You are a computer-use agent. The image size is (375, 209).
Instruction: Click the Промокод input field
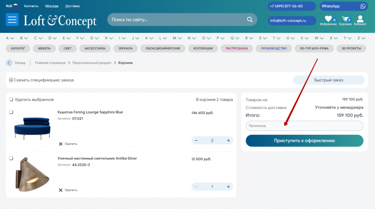coord(304,126)
